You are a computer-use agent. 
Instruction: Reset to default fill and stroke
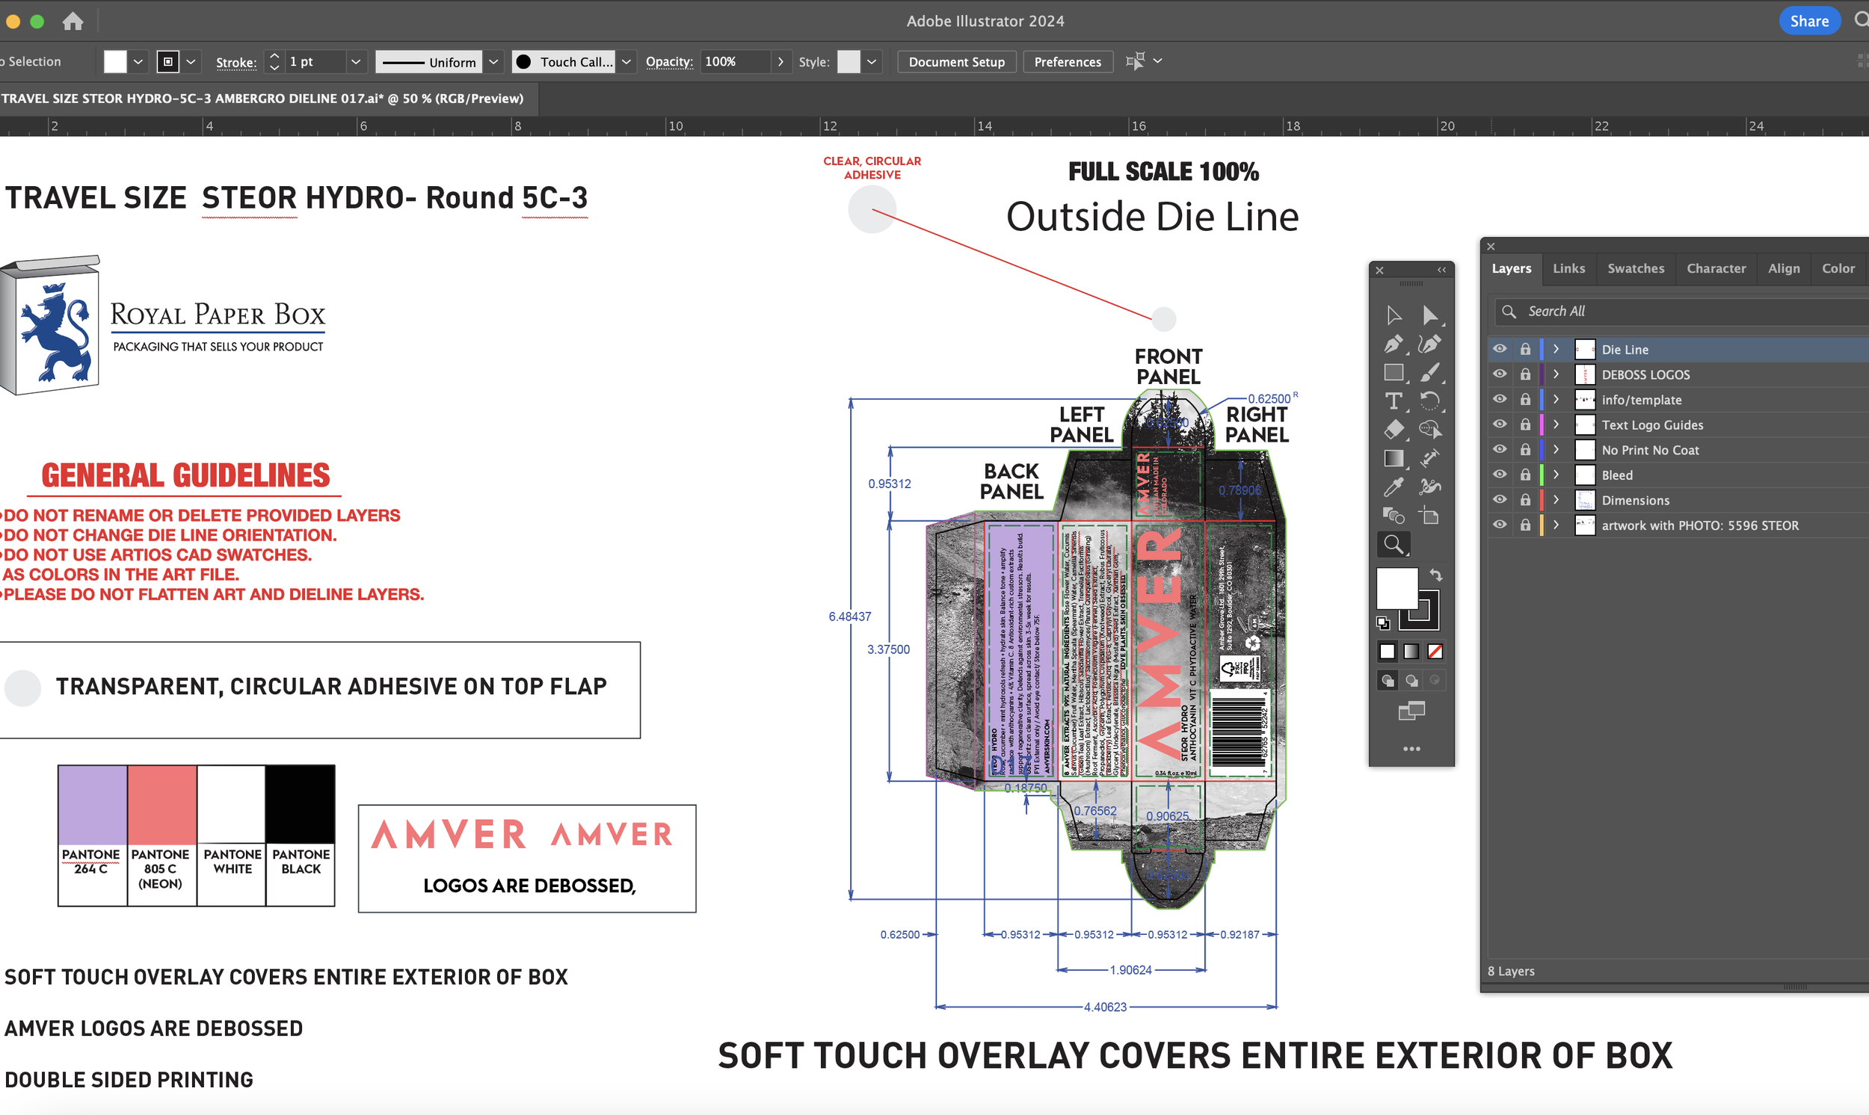1383,623
